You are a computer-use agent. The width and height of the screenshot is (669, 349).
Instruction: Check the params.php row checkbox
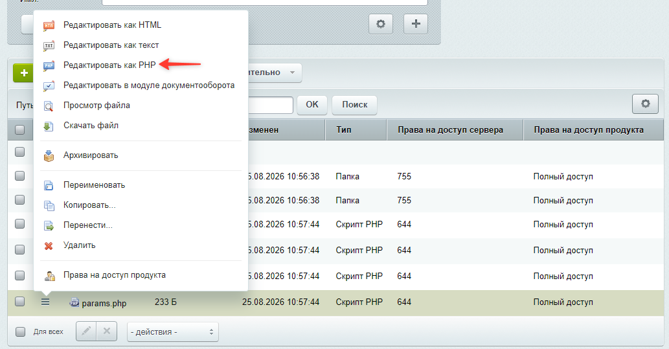pos(19,302)
